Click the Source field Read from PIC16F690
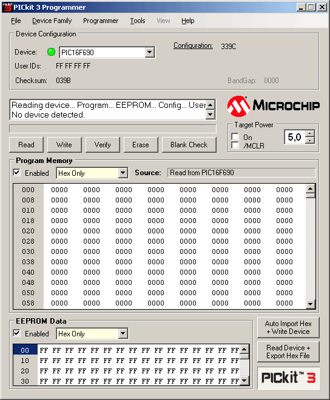This screenshot has height=400, width=330. (x=241, y=173)
